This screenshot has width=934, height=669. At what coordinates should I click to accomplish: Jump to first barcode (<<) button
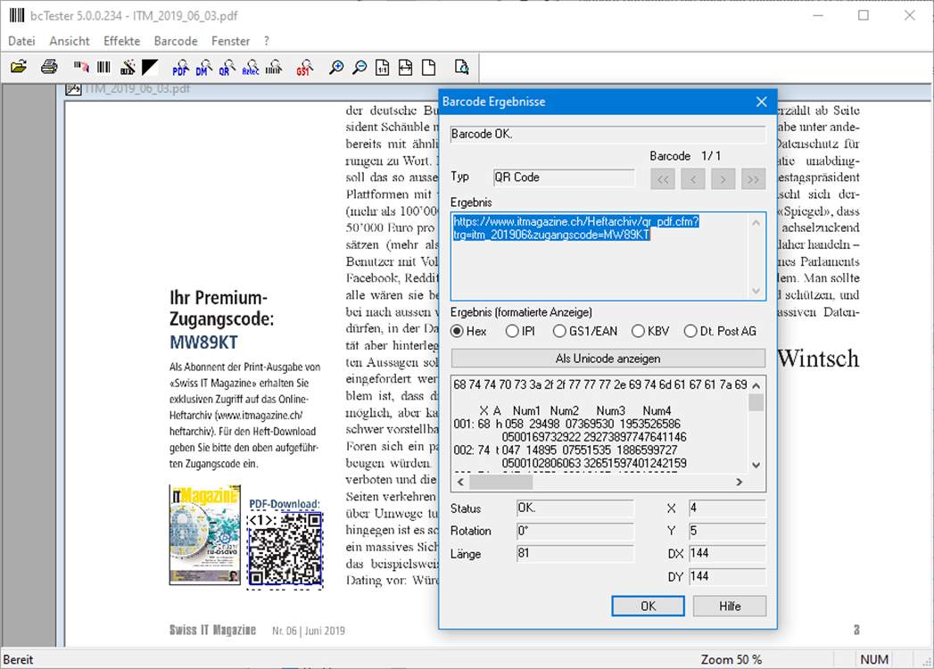pyautogui.click(x=663, y=178)
